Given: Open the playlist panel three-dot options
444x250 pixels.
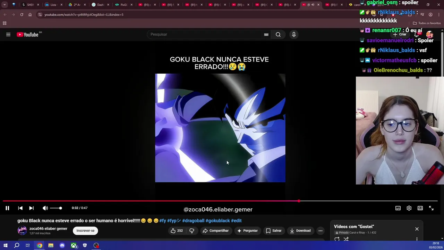Looking at the screenshot, I should point(417,239).
